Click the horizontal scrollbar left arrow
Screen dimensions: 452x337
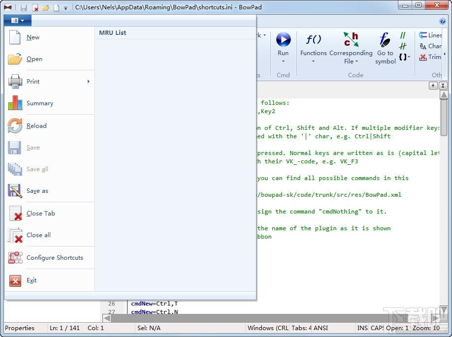[107, 318]
